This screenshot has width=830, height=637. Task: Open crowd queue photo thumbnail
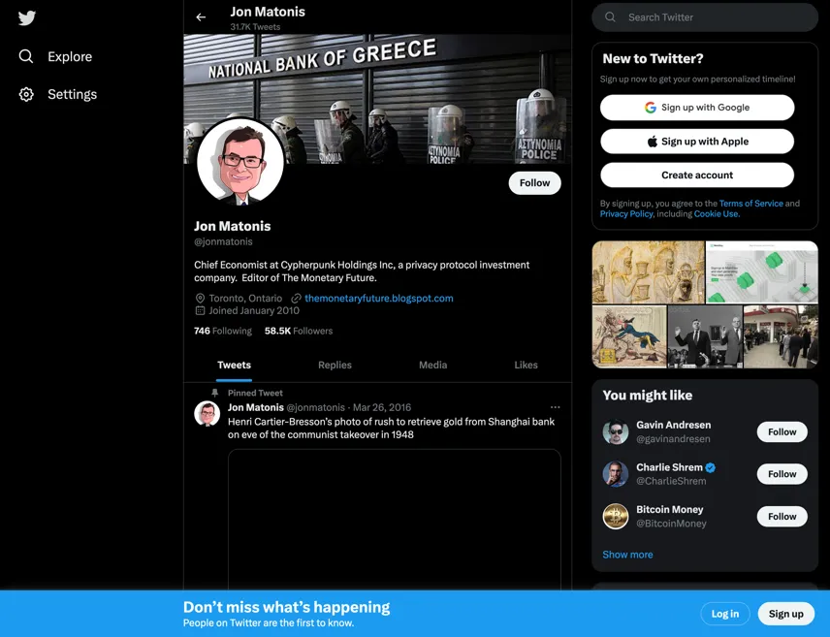781,336
